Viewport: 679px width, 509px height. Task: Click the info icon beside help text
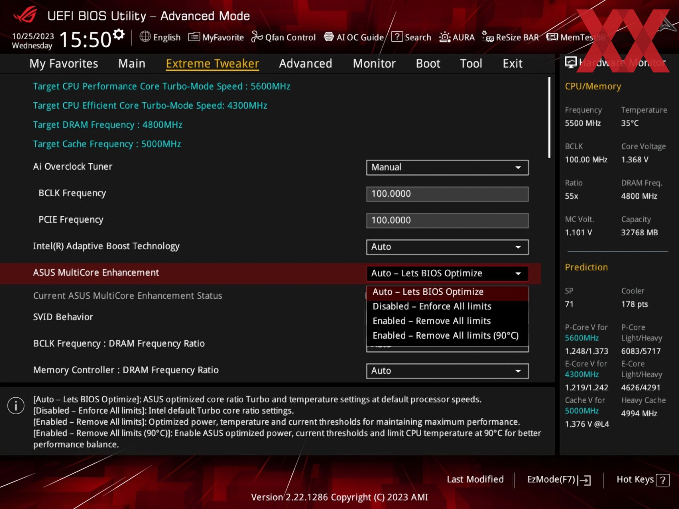(x=16, y=405)
